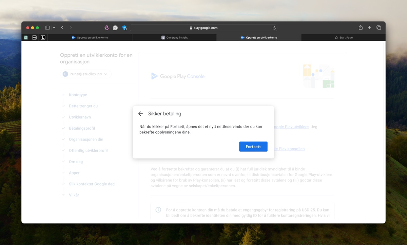Show the tab overview icon

coord(379,28)
